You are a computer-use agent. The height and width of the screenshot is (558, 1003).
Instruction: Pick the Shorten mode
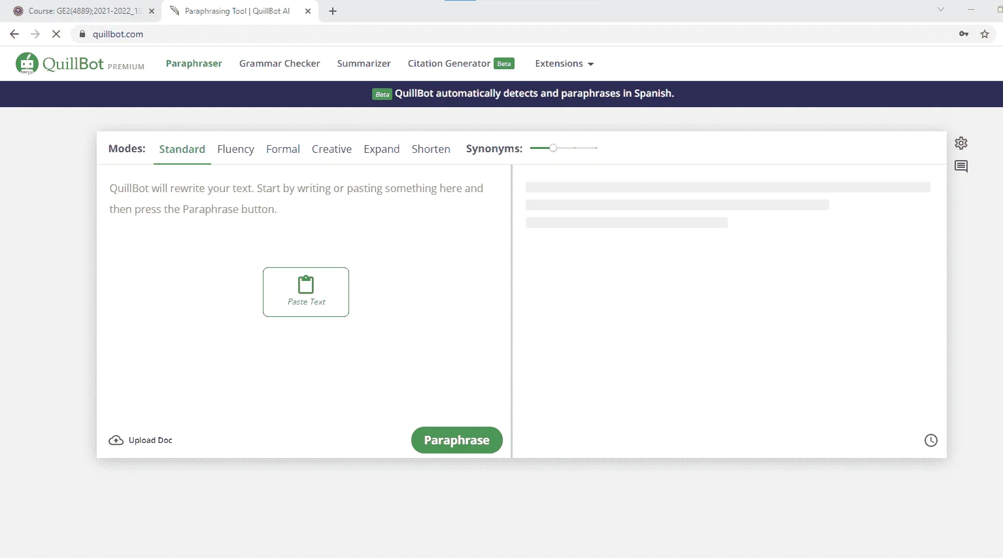click(x=431, y=149)
